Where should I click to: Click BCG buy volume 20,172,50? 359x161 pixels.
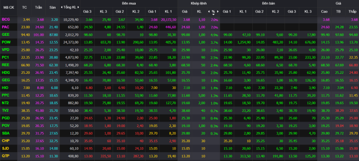coord(168,20)
